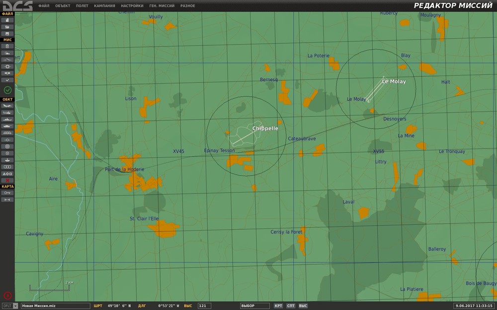This screenshot has height=310, width=497.
Task: Open the РАЗНОЕ menu
Action: tap(188, 5)
